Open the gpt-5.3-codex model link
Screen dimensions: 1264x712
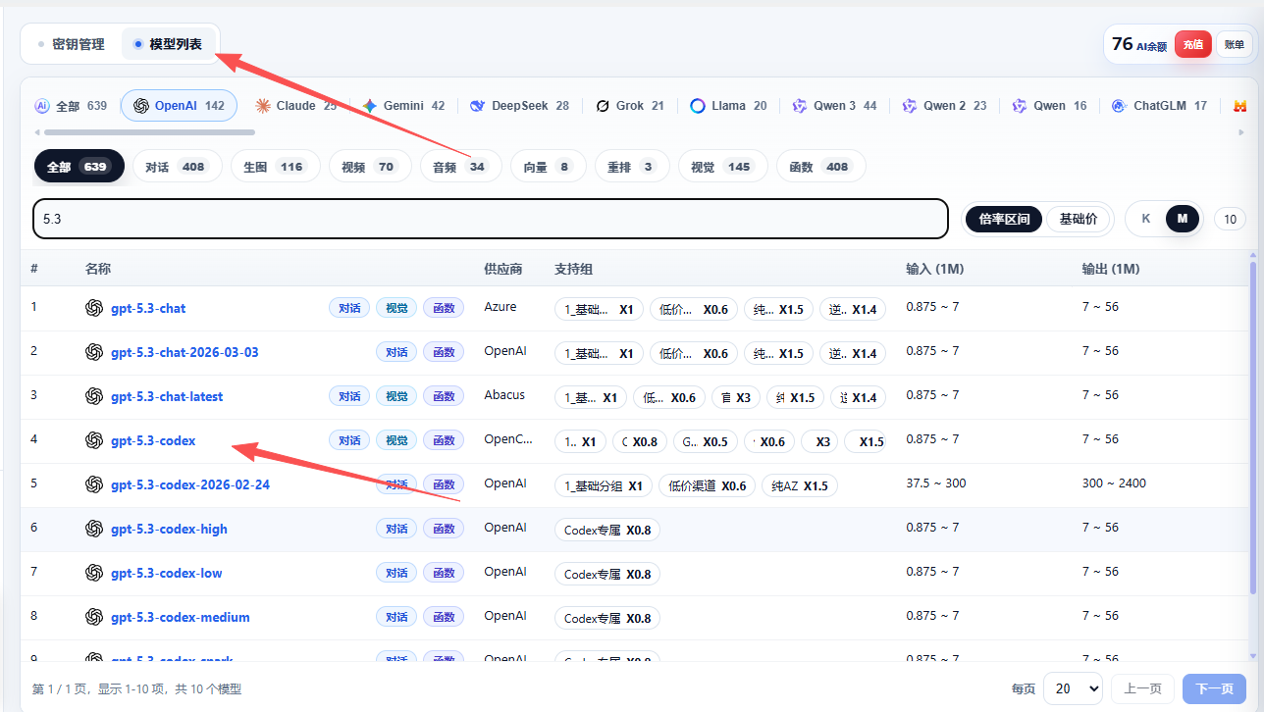pyautogui.click(x=153, y=440)
